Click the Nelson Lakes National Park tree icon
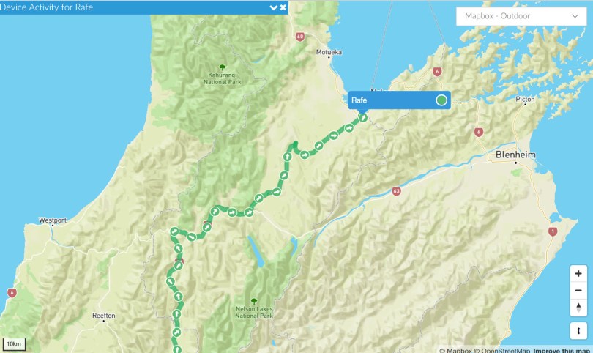 [x=254, y=301]
